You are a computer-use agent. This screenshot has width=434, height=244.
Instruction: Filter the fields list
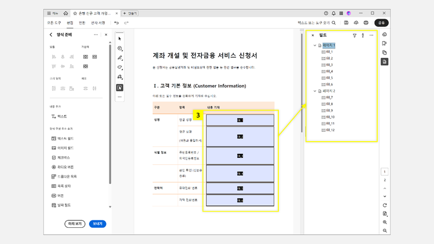pos(355,35)
